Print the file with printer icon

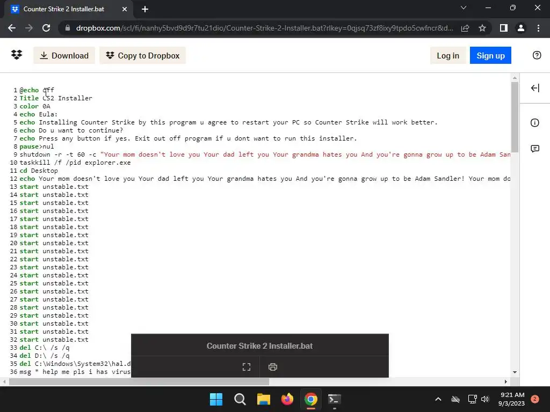click(x=272, y=367)
